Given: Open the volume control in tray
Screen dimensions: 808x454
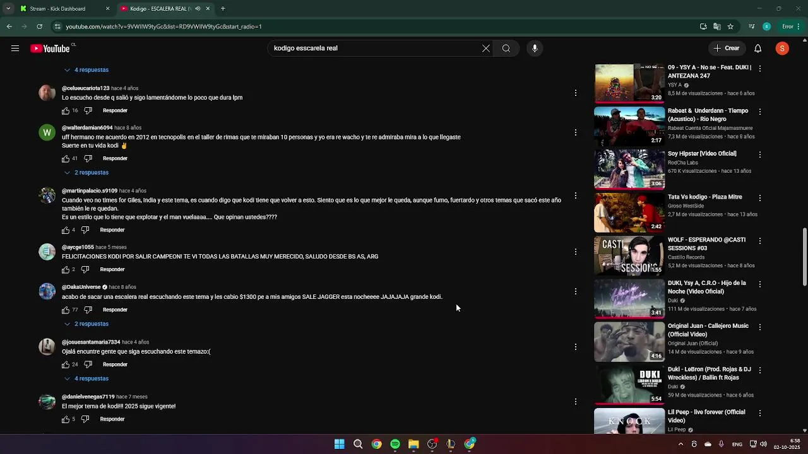Looking at the screenshot, I should pos(763,444).
